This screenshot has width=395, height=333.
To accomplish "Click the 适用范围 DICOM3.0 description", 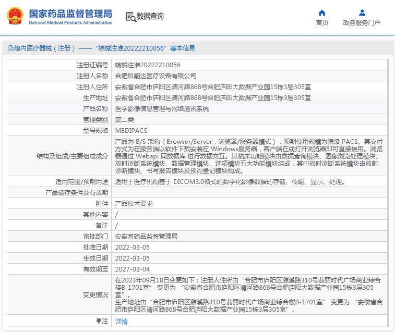I will tap(230, 181).
